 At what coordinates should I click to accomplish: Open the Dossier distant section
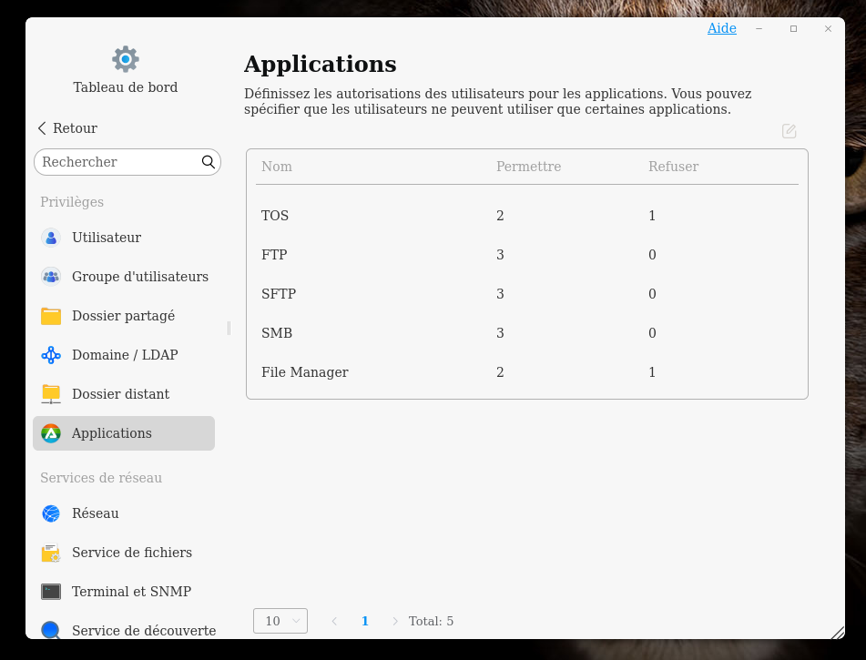pos(120,394)
